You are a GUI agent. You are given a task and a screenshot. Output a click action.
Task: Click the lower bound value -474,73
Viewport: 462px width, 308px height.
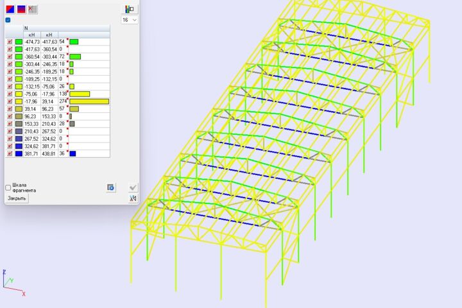point(32,42)
